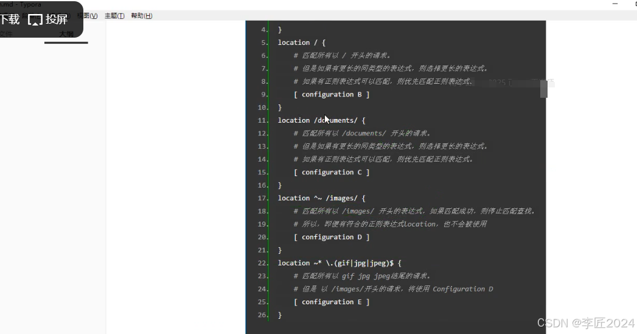Open the 主题(T) menu

[114, 16]
